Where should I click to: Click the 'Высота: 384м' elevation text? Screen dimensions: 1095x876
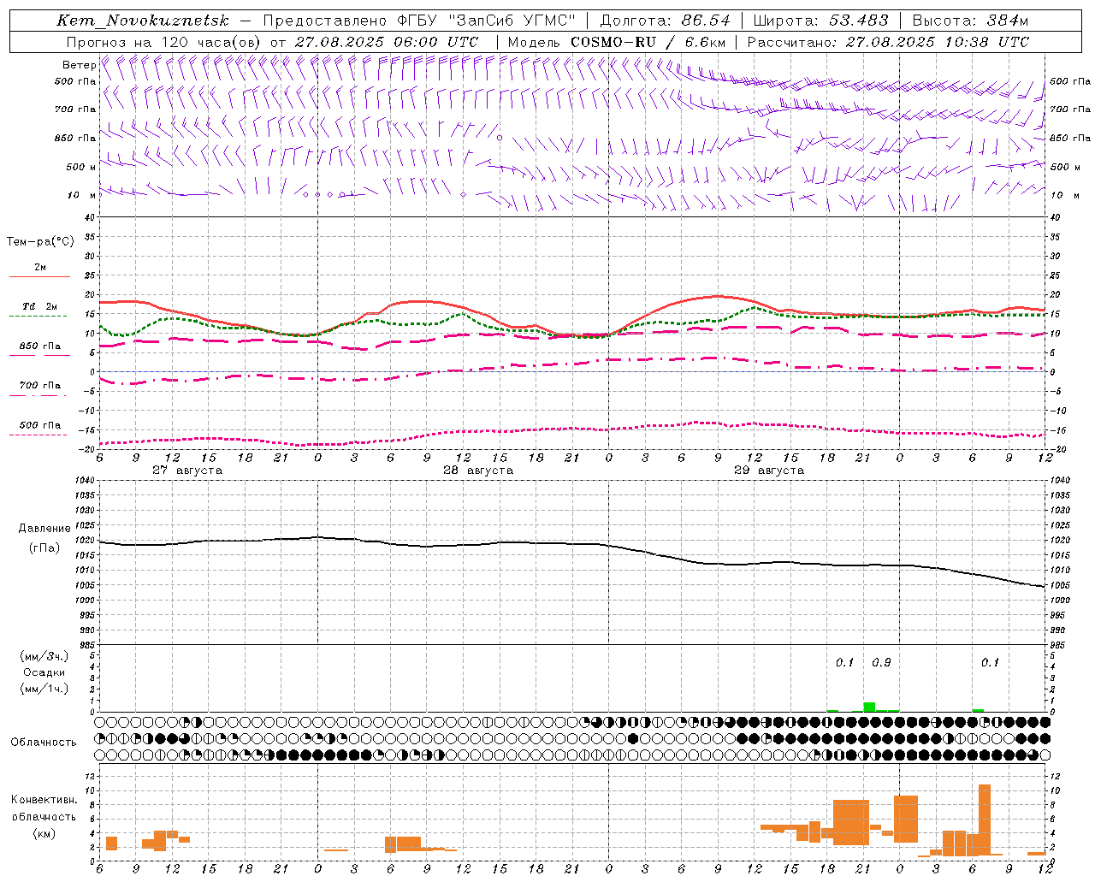[970, 21]
